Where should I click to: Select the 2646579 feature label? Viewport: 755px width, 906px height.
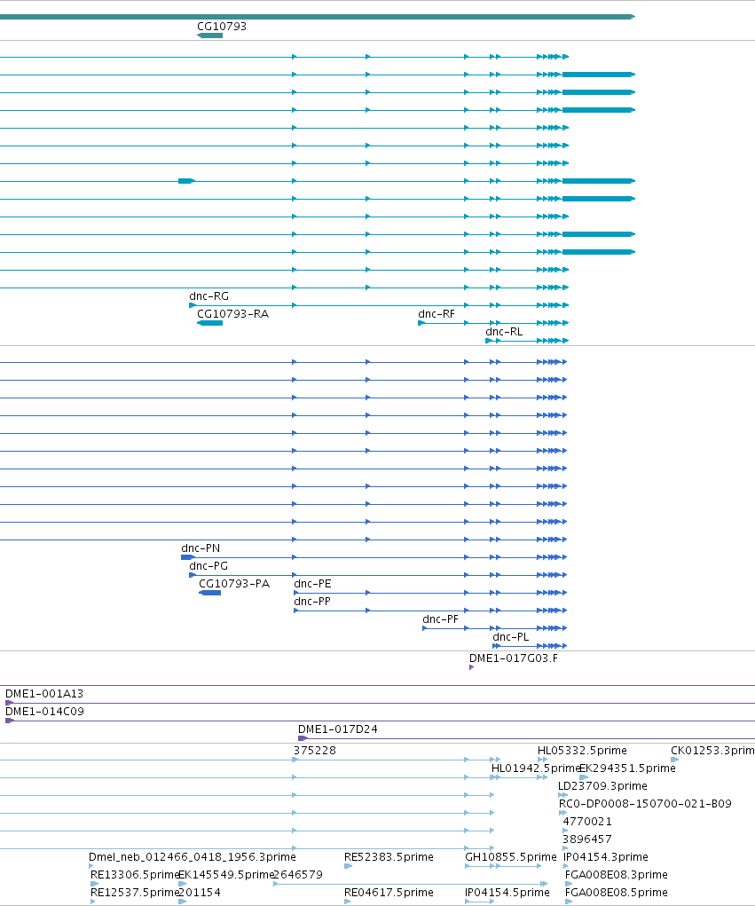[298, 875]
